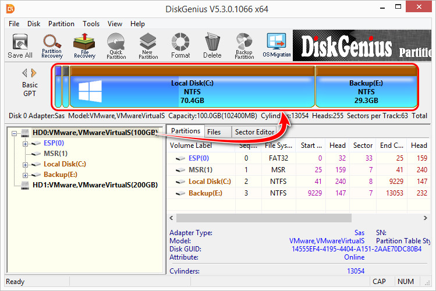Open the View menu
The height and width of the screenshot is (291, 436).
(x=115, y=24)
